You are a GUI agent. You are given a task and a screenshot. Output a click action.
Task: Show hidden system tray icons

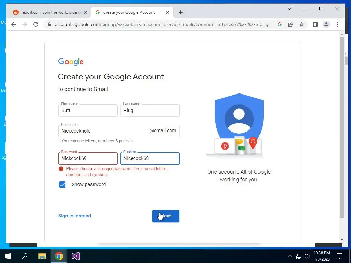(x=290, y=256)
